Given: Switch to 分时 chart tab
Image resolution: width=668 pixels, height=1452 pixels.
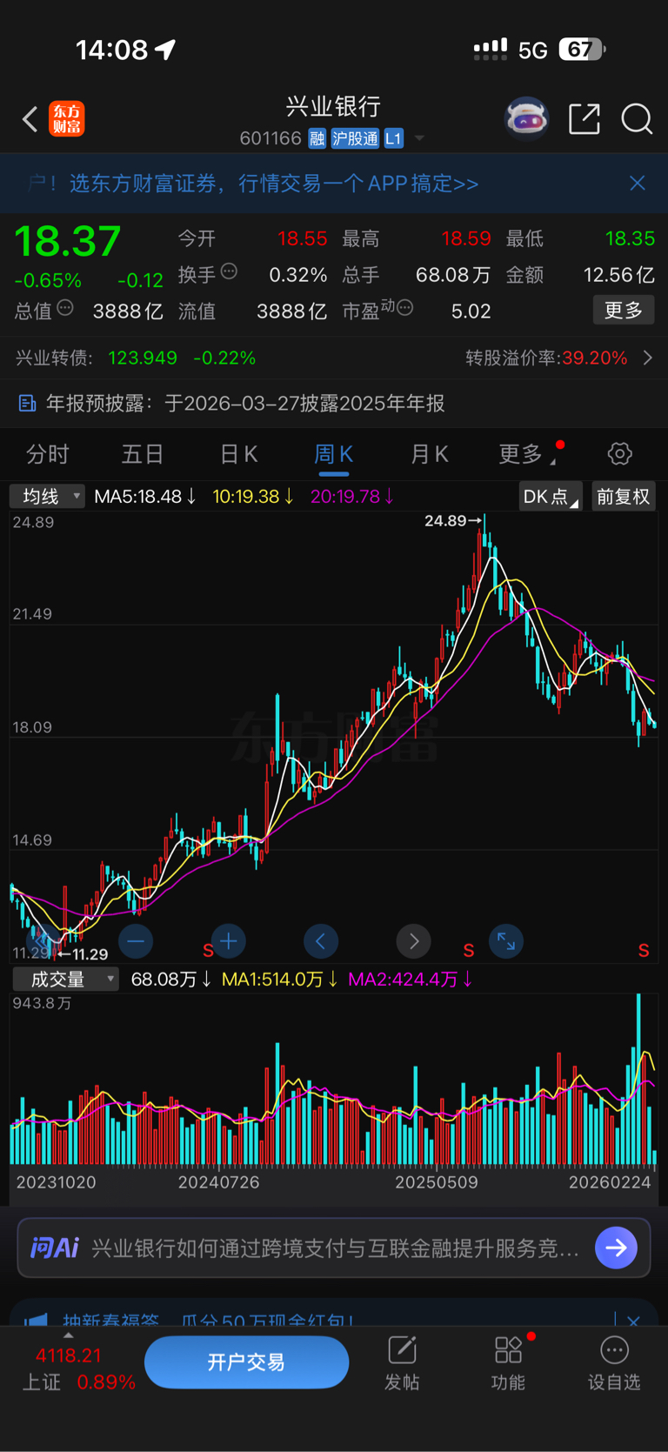Looking at the screenshot, I should point(48,454).
